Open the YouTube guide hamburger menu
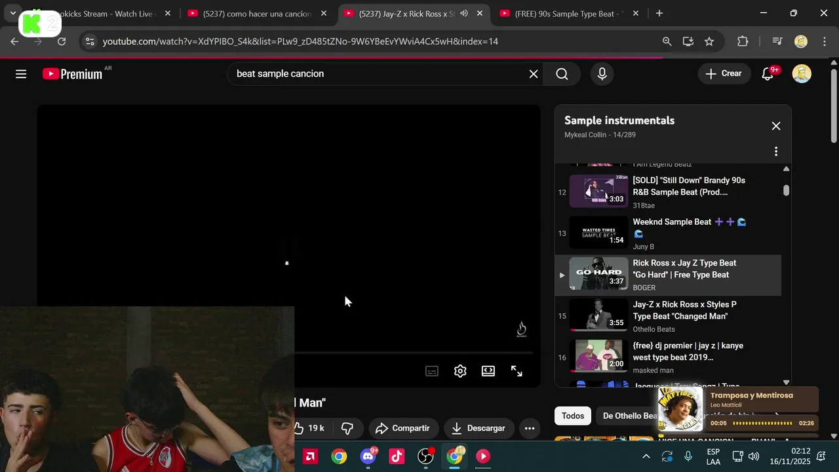Screen dimensions: 839x472 click(21, 74)
